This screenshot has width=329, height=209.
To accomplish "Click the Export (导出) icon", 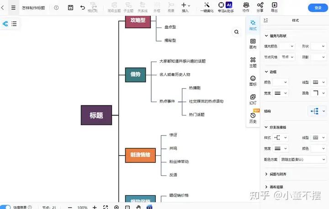I will (x=274, y=7).
